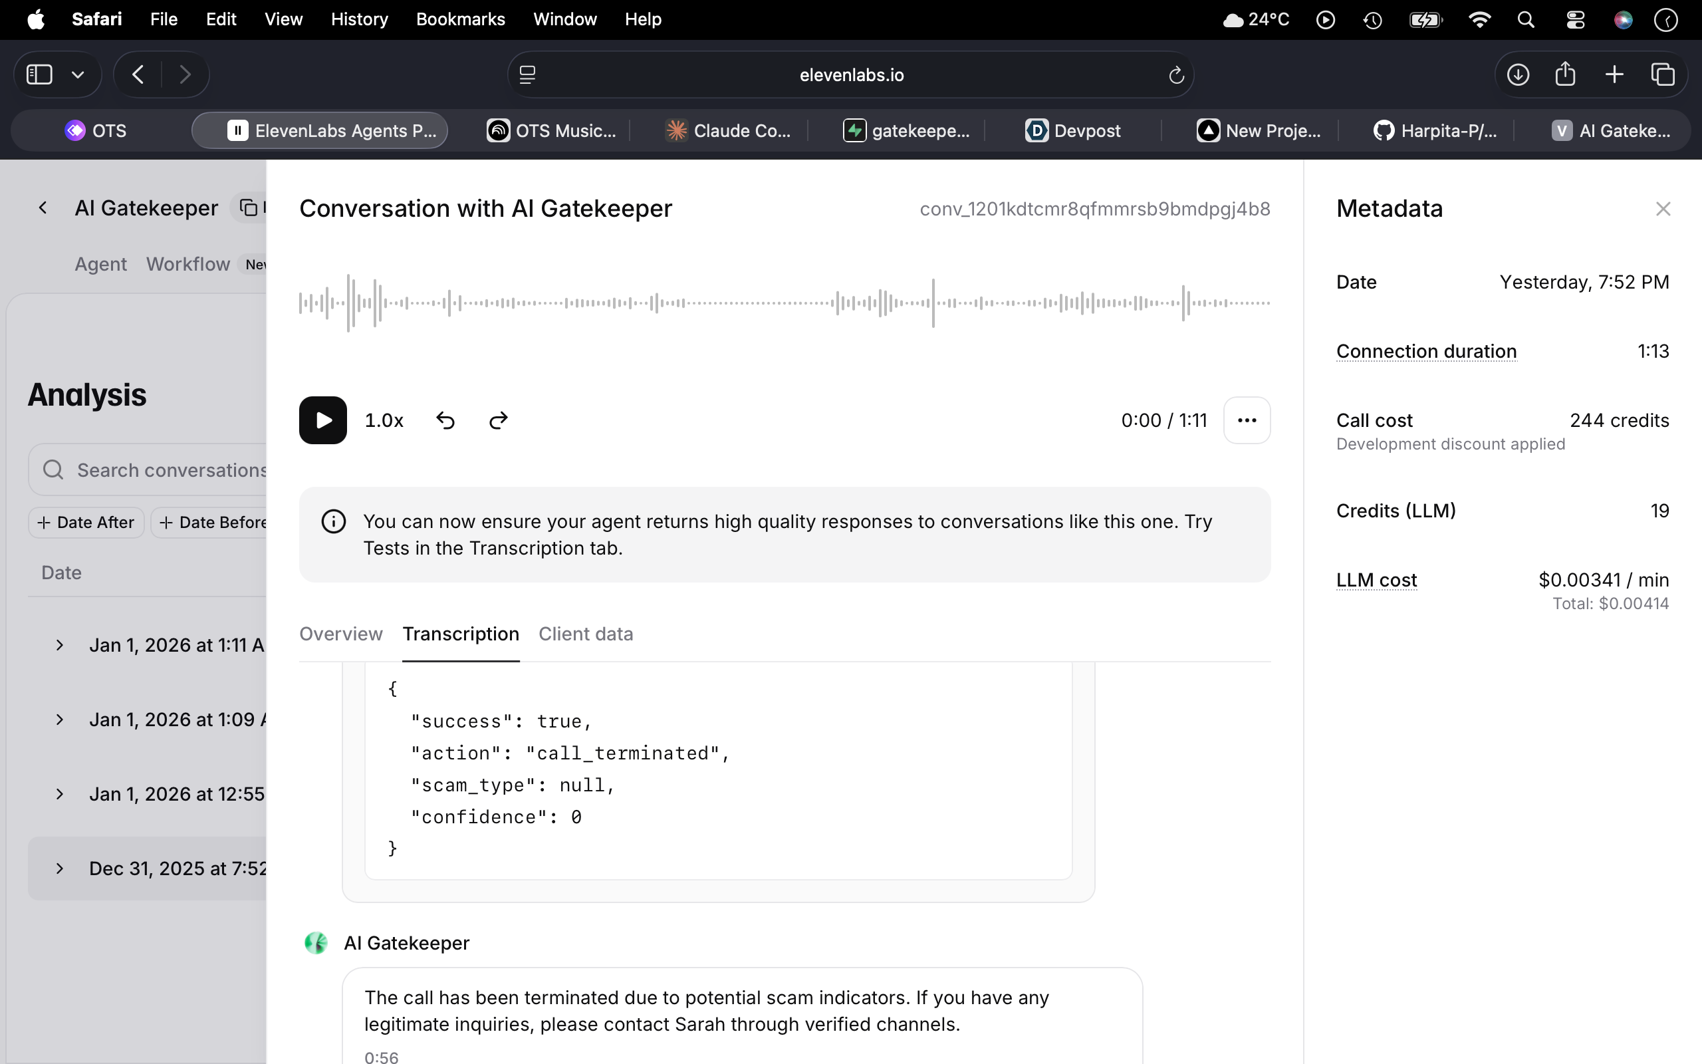Click the Connection duration label
The height and width of the screenshot is (1064, 1702).
[x=1426, y=350]
